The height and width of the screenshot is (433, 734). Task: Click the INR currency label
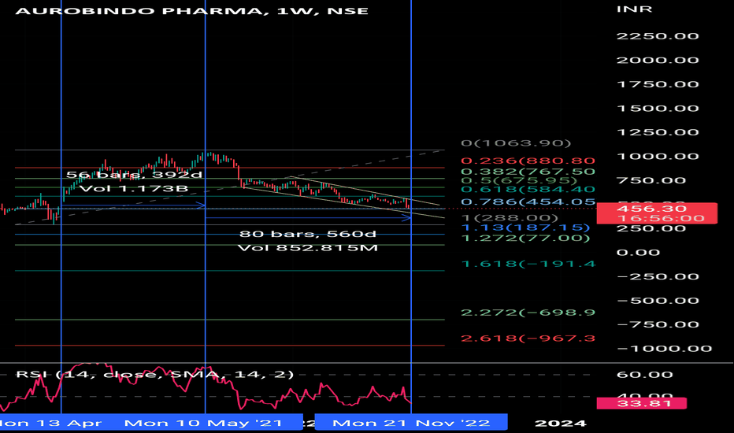tap(634, 9)
